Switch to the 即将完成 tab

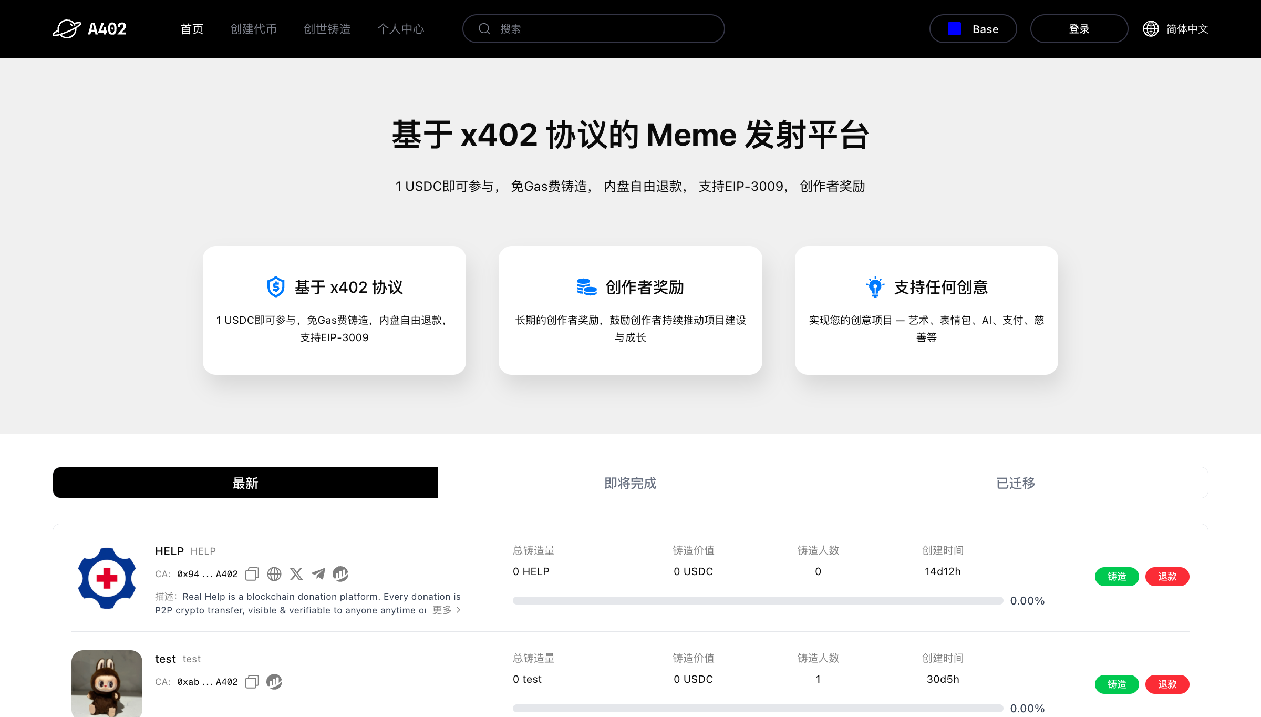click(x=630, y=483)
